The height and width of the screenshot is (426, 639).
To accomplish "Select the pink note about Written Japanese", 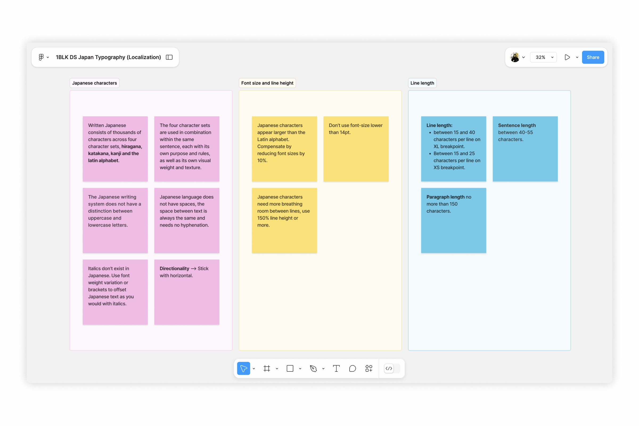I will tap(115, 149).
